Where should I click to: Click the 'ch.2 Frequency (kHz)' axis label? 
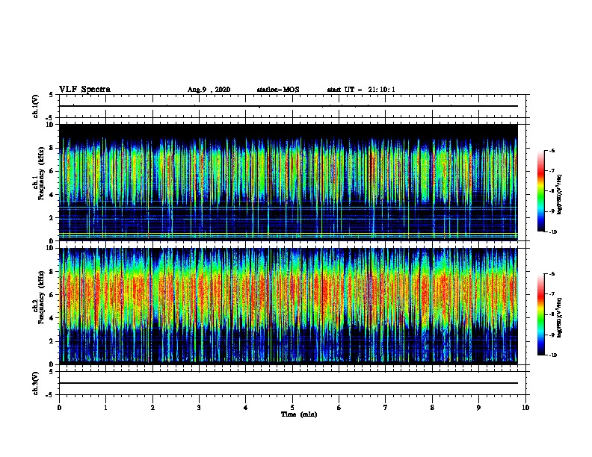pos(39,297)
